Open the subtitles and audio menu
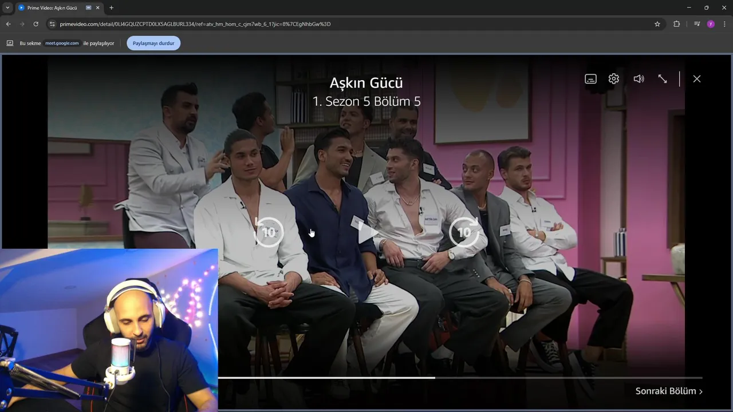This screenshot has height=412, width=733. [x=590, y=79]
